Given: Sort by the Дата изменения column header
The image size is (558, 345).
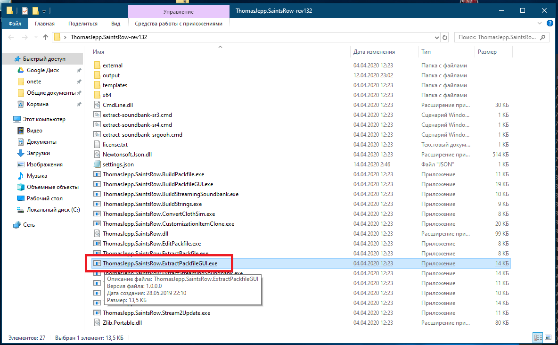Looking at the screenshot, I should pos(374,52).
